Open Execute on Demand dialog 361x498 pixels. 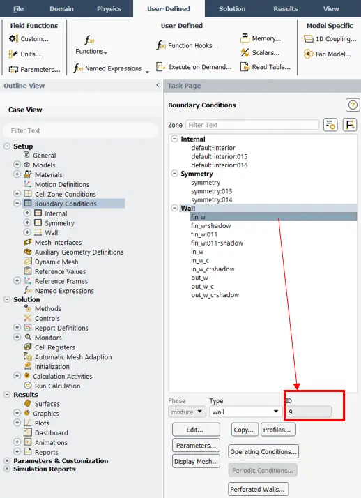pyautogui.click(x=194, y=67)
